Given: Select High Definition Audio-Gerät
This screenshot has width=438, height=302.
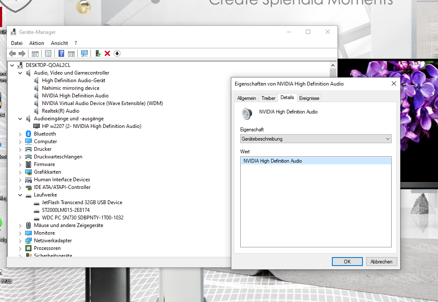Looking at the screenshot, I should point(73,80).
